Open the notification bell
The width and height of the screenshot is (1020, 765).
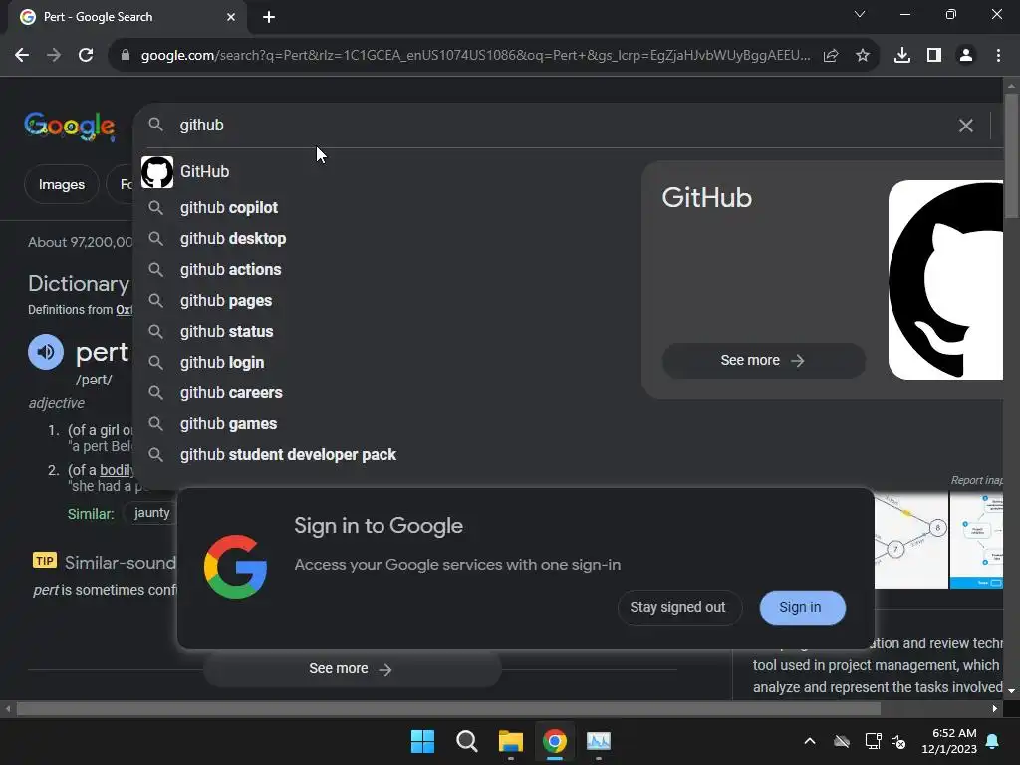[x=993, y=741]
